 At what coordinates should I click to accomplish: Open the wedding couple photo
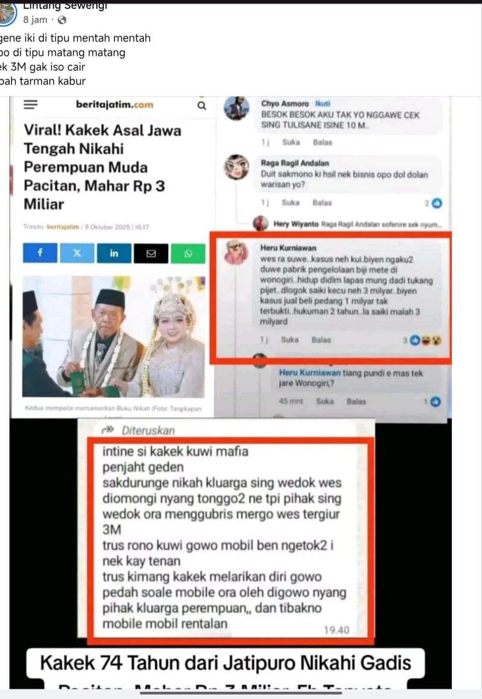(x=114, y=337)
